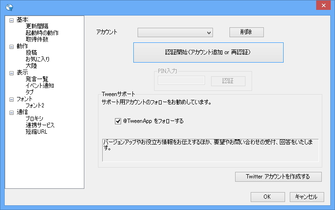
Task: Open イベント通知 settings
Action: (x=40, y=86)
